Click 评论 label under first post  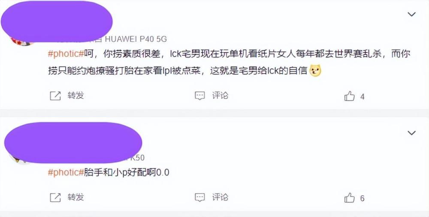coord(220,96)
